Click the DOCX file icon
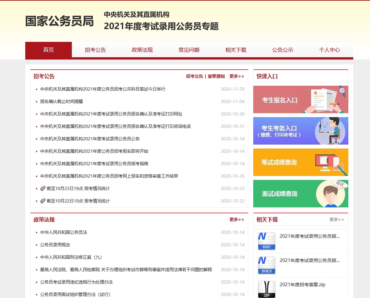 coord(266,265)
